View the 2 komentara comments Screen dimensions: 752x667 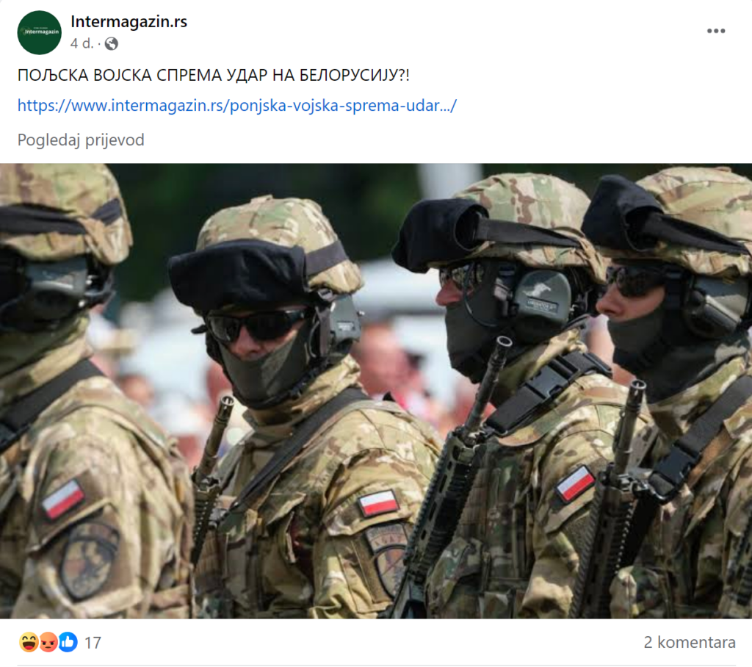pyautogui.click(x=689, y=642)
